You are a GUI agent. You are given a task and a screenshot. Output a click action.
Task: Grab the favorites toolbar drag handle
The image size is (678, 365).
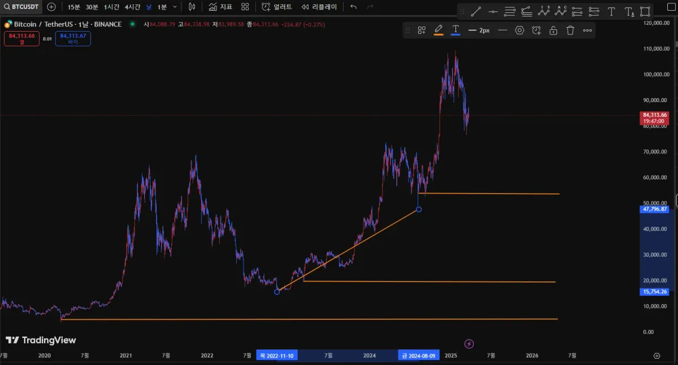point(462,11)
